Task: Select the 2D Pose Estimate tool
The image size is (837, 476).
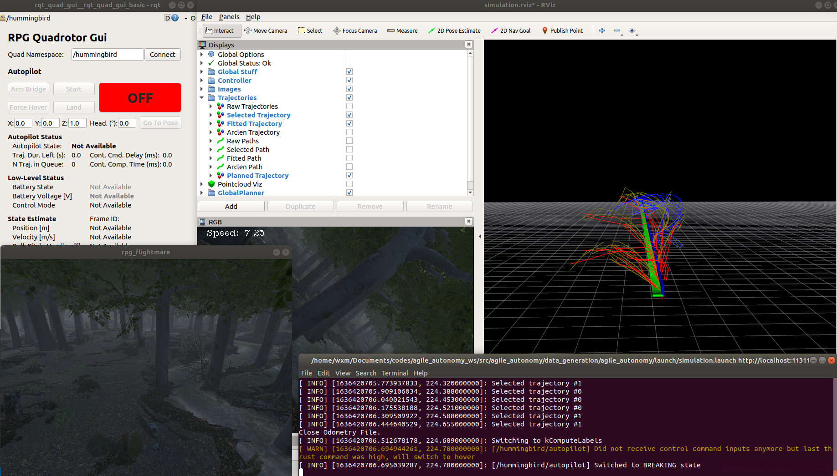Action: click(x=454, y=30)
